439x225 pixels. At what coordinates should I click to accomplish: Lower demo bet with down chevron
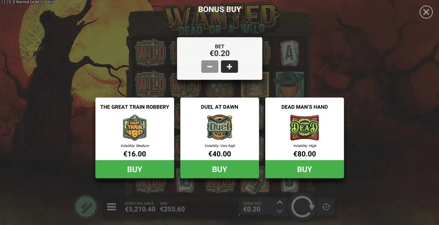(x=280, y=211)
